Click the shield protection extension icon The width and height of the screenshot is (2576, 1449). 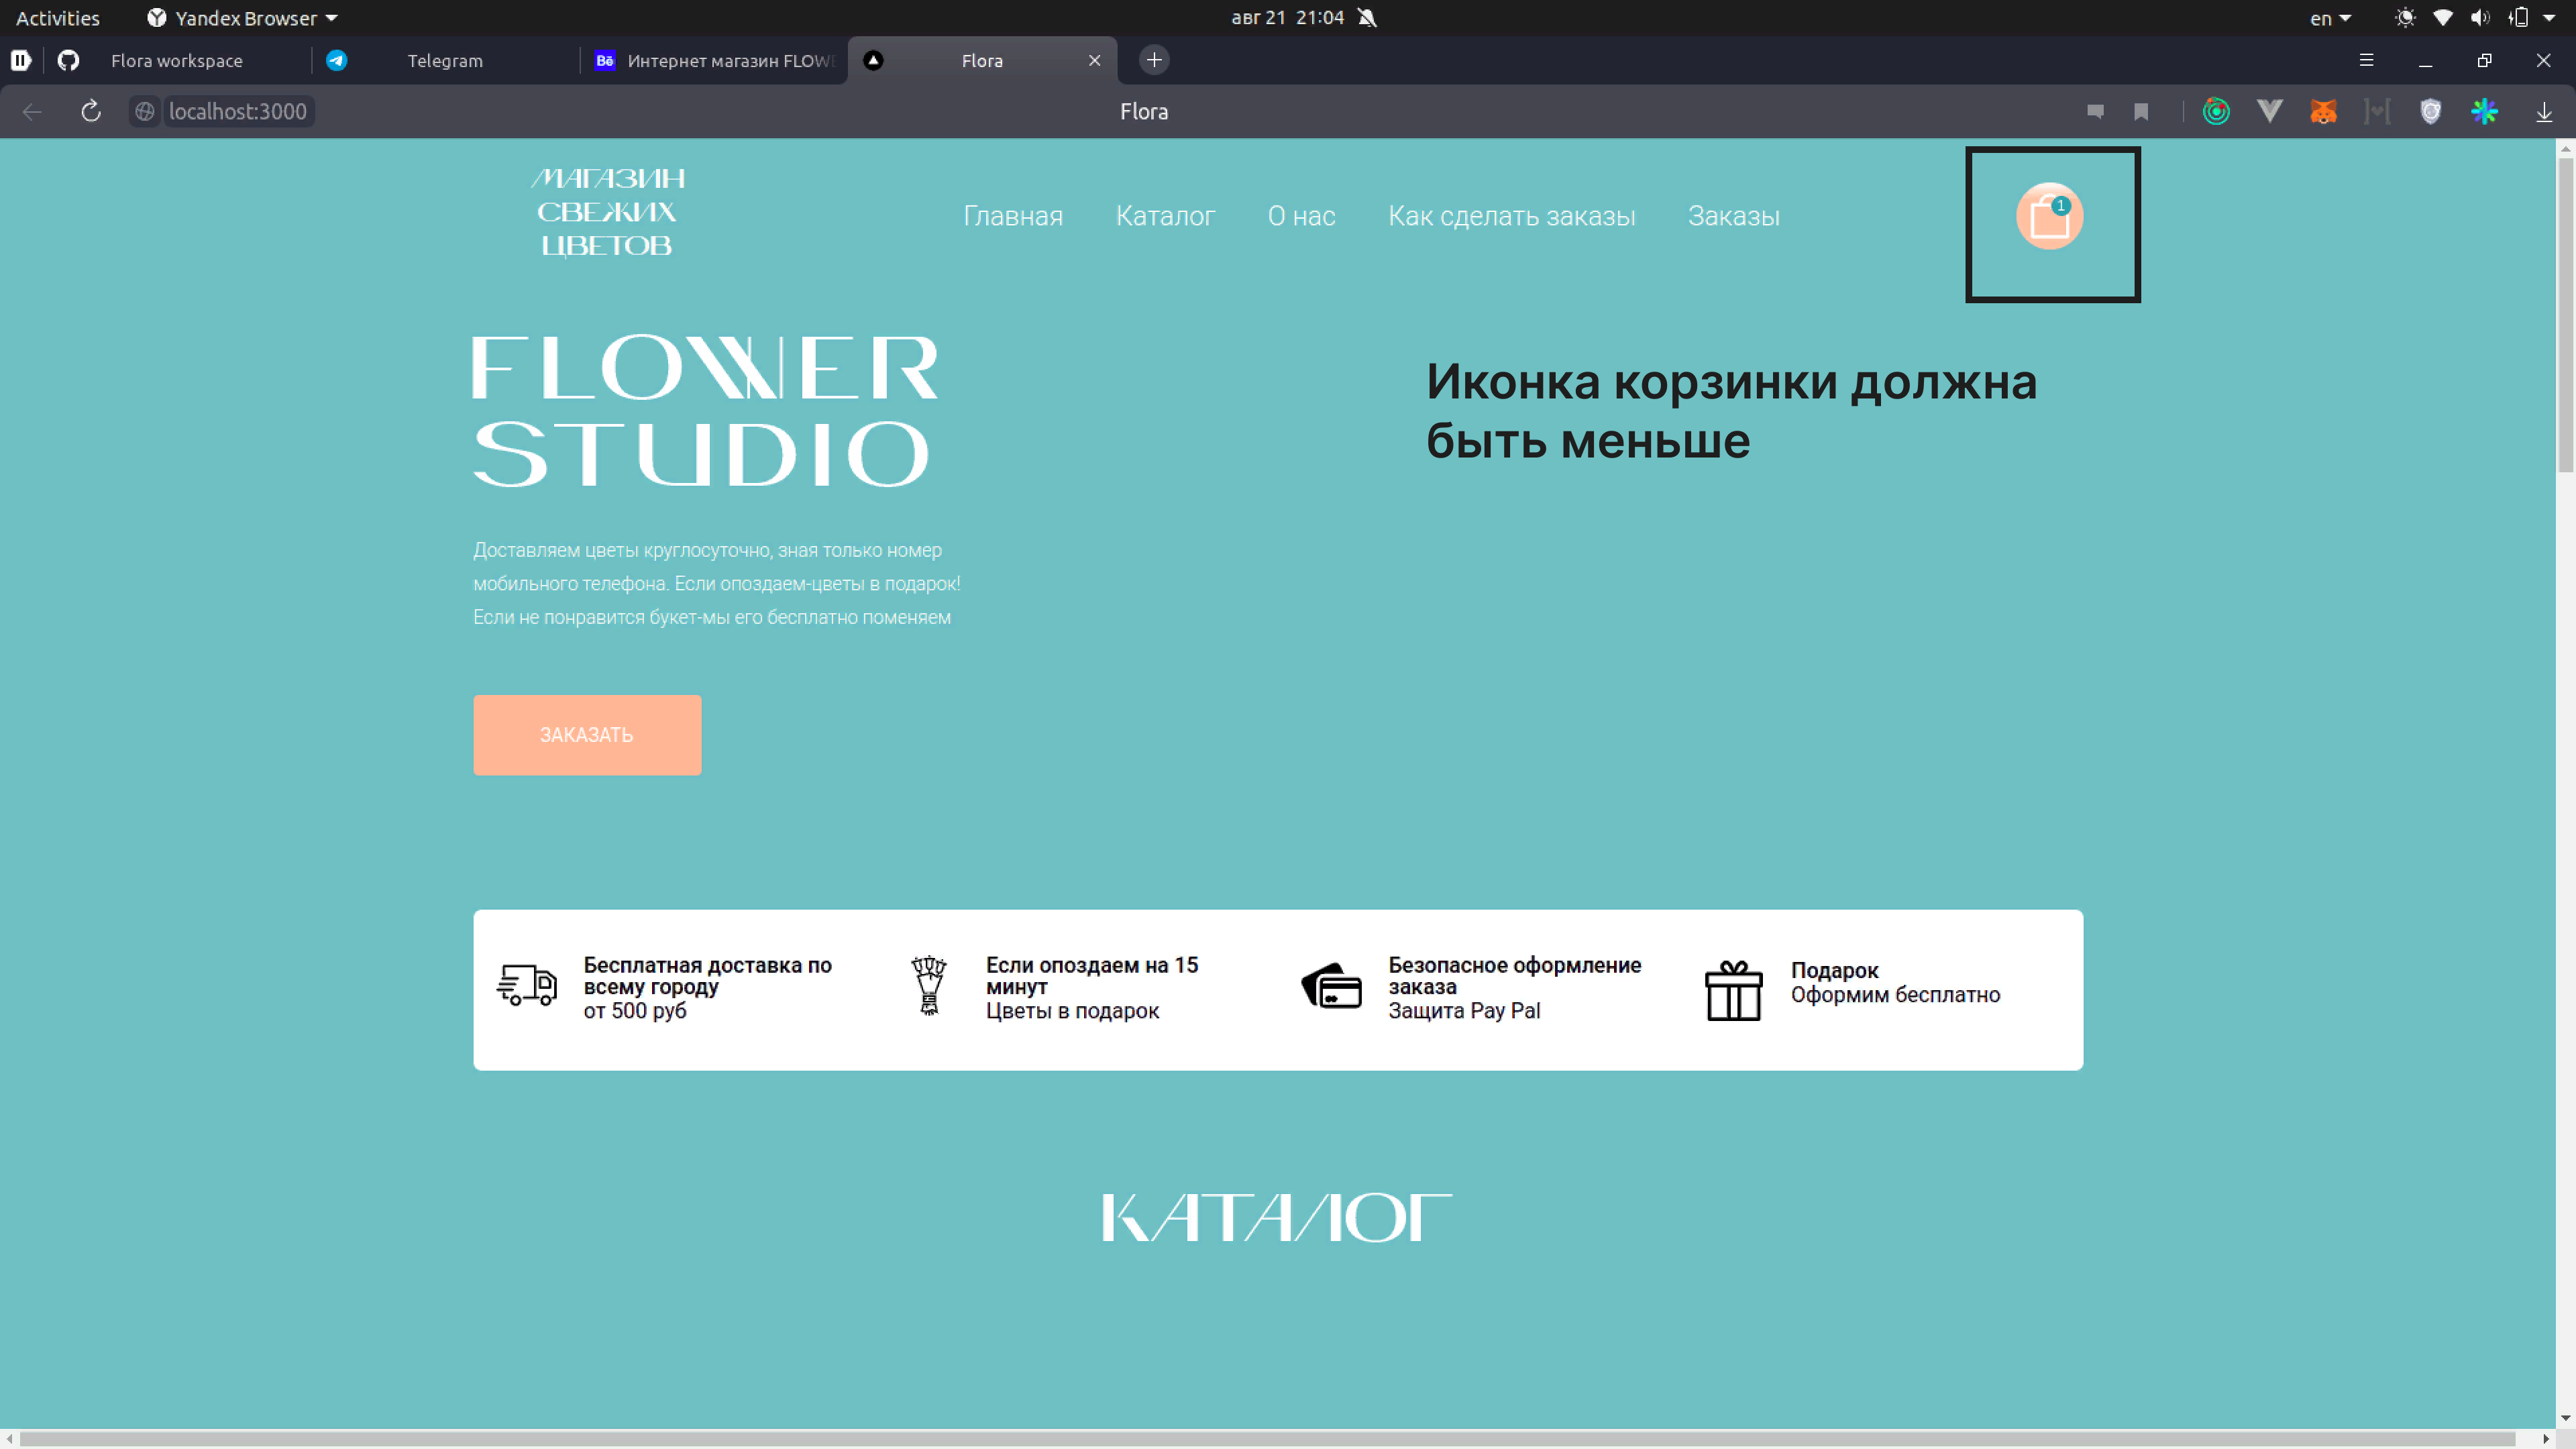click(x=2431, y=111)
